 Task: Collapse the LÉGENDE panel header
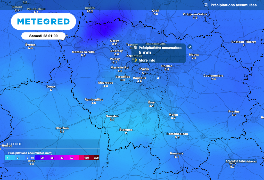click(x=15, y=144)
